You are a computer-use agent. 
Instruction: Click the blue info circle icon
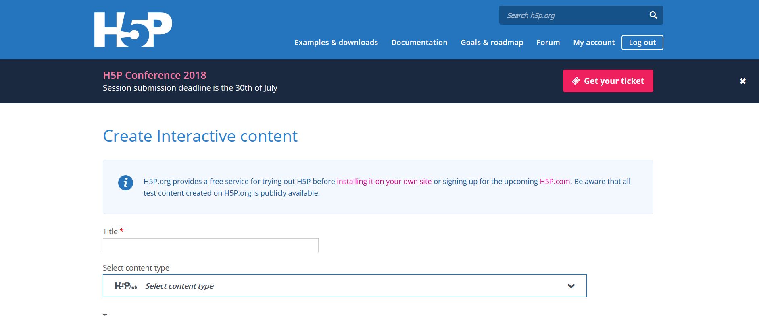[x=125, y=183]
